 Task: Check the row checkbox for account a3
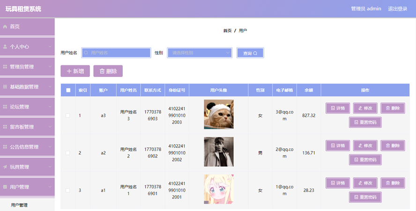pyautogui.click(x=67, y=116)
